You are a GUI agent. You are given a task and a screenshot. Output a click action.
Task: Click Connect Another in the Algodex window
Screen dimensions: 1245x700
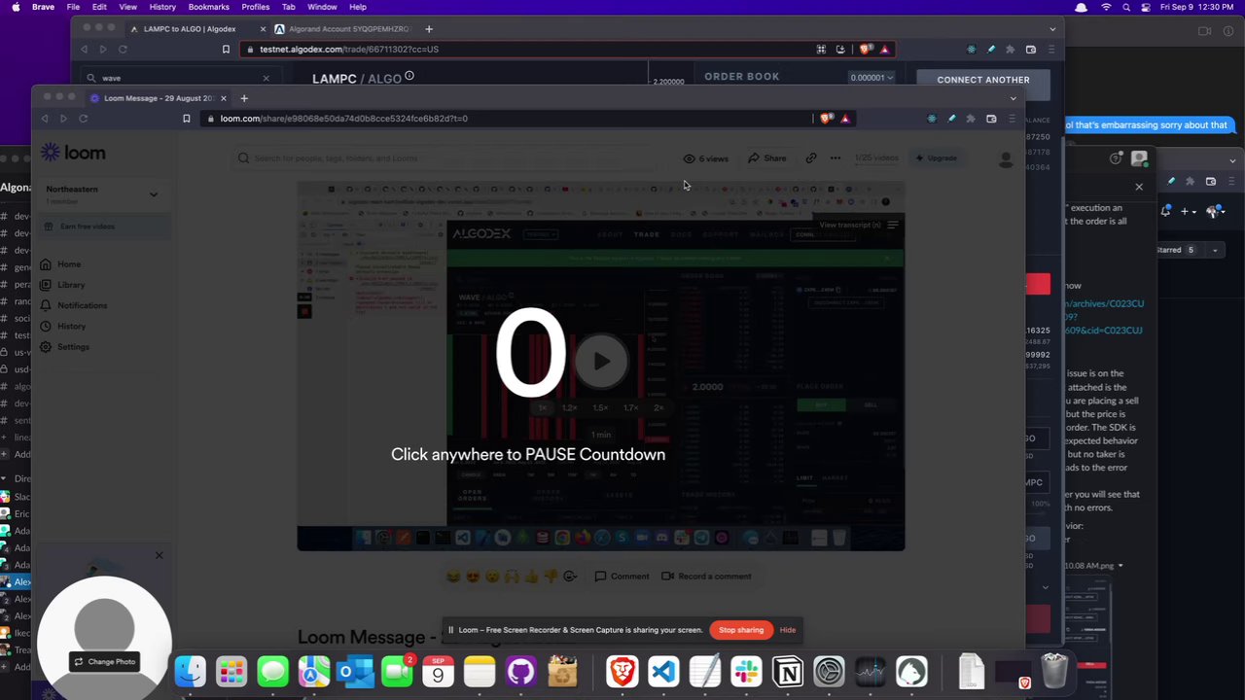tap(983, 80)
